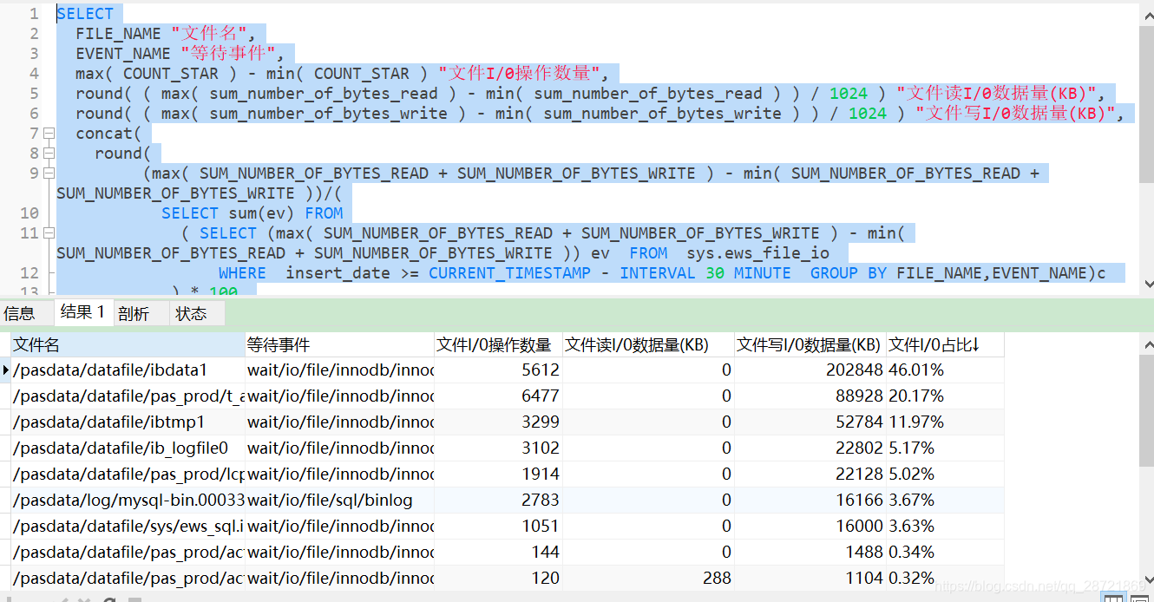Click sys.ews_file_io table name in the query
Viewport: 1154px width, 602px height.
[758, 253]
